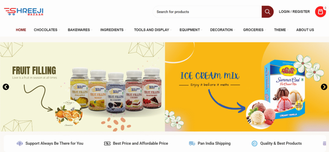Open the shopping cart icon
Image resolution: width=329 pixels, height=152 pixels.
[320, 12]
